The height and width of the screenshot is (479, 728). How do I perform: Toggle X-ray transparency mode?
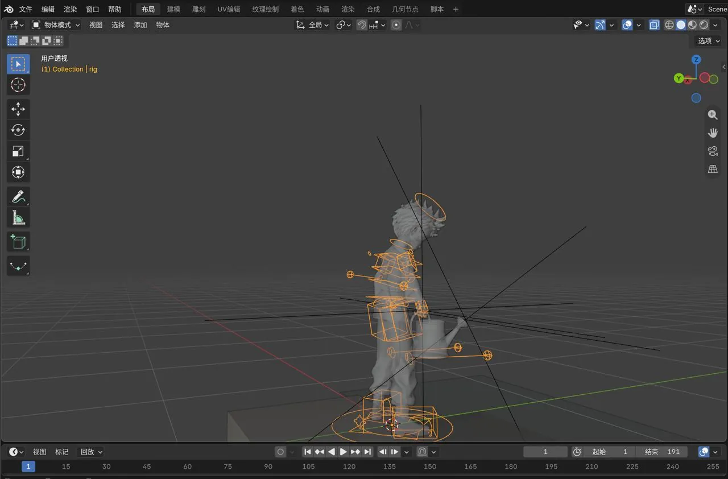[654, 25]
